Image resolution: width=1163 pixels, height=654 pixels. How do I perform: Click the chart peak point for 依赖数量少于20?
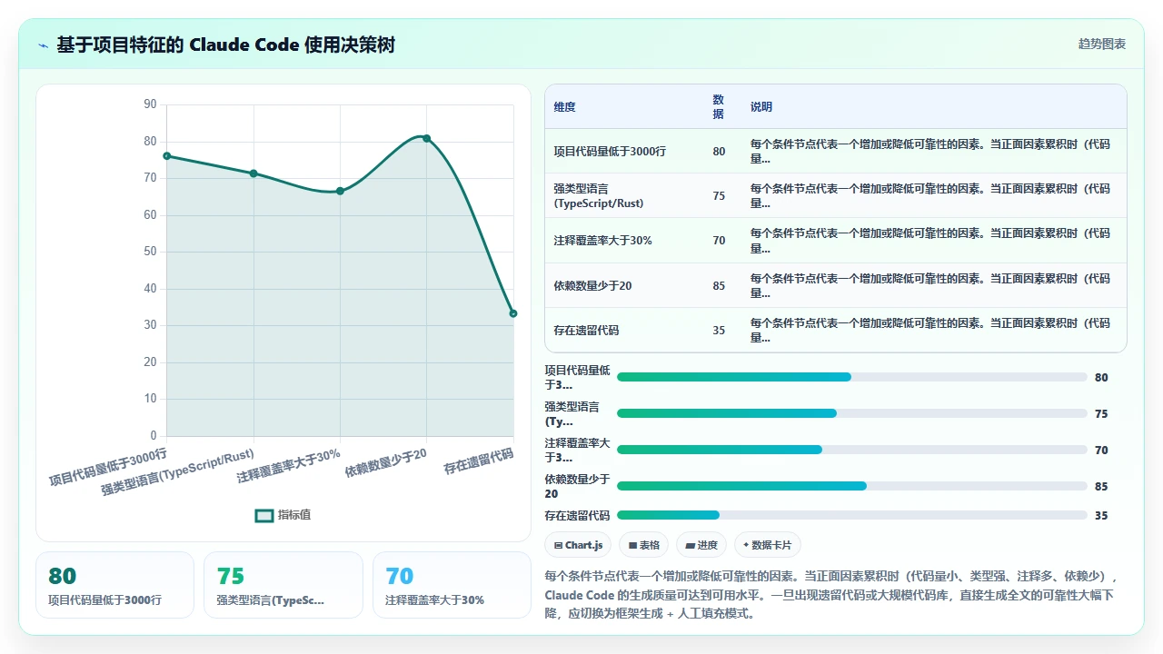[427, 138]
